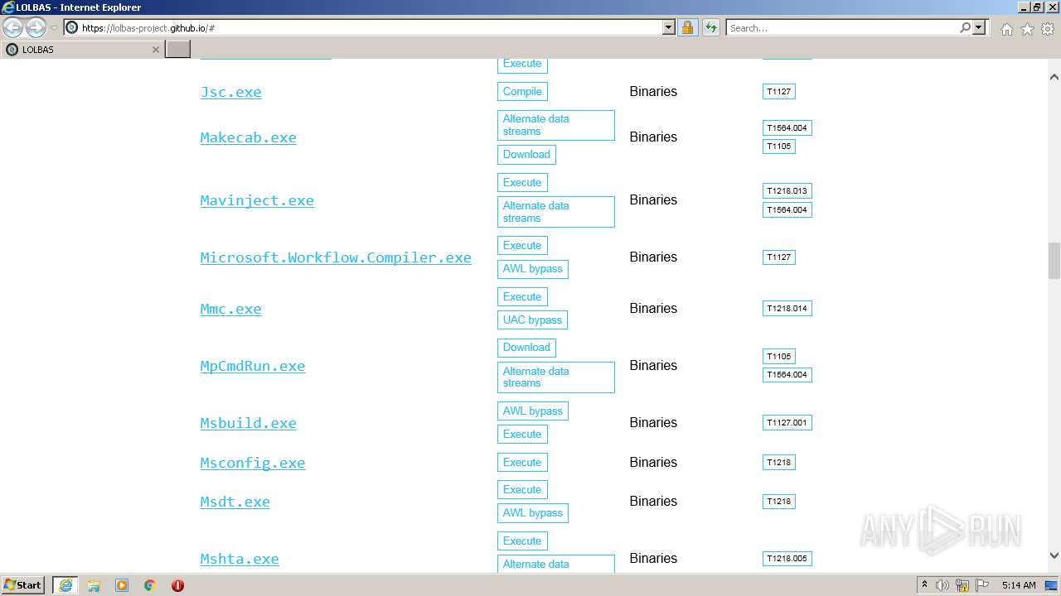Click the browser Forward arrow button
The image size is (1061, 596).
36,27
